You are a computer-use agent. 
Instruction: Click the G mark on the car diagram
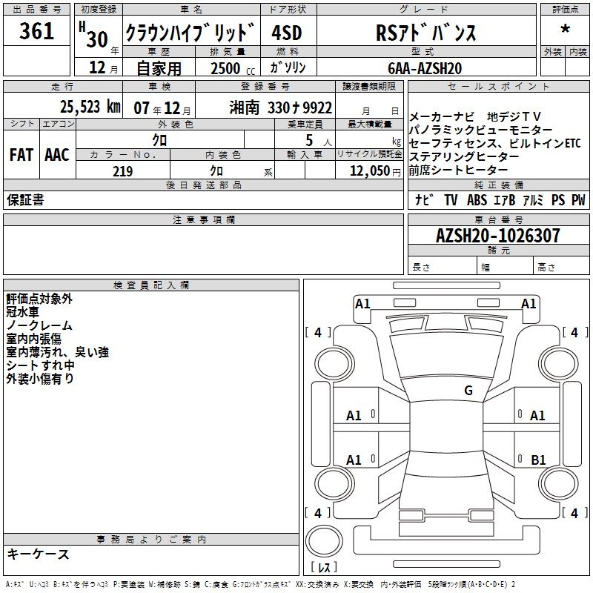point(468,391)
